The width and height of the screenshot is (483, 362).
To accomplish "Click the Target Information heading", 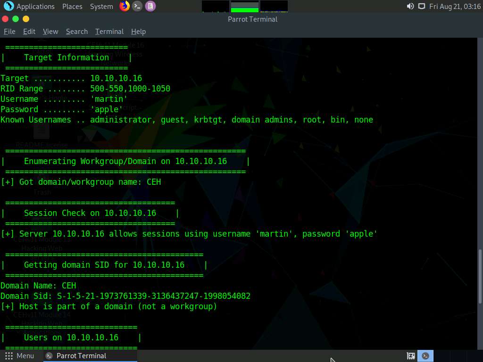I will (x=67, y=58).
